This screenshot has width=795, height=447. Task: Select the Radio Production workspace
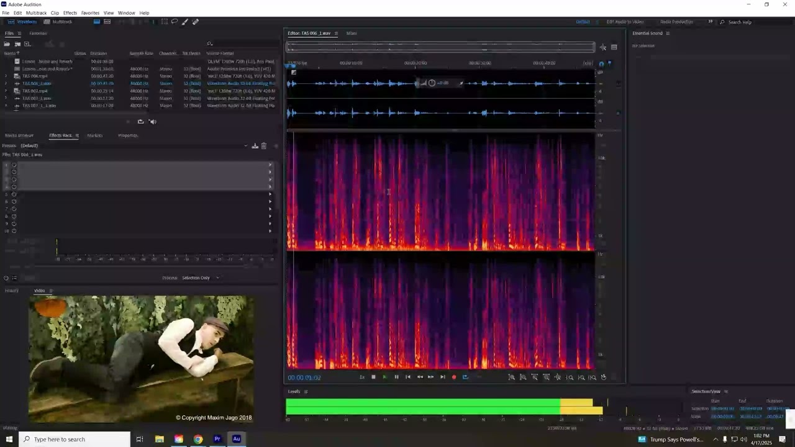click(x=676, y=22)
